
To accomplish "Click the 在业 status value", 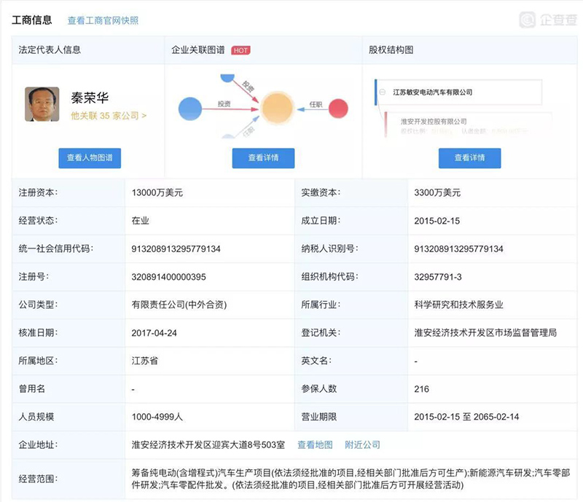I will point(140,221).
